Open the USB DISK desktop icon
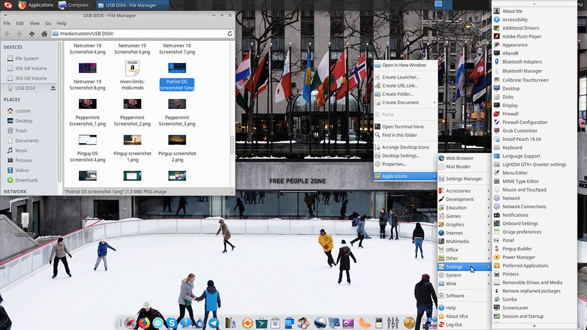Image resolution: width=587 pixels, height=330 pixels. pyautogui.click(x=25, y=224)
